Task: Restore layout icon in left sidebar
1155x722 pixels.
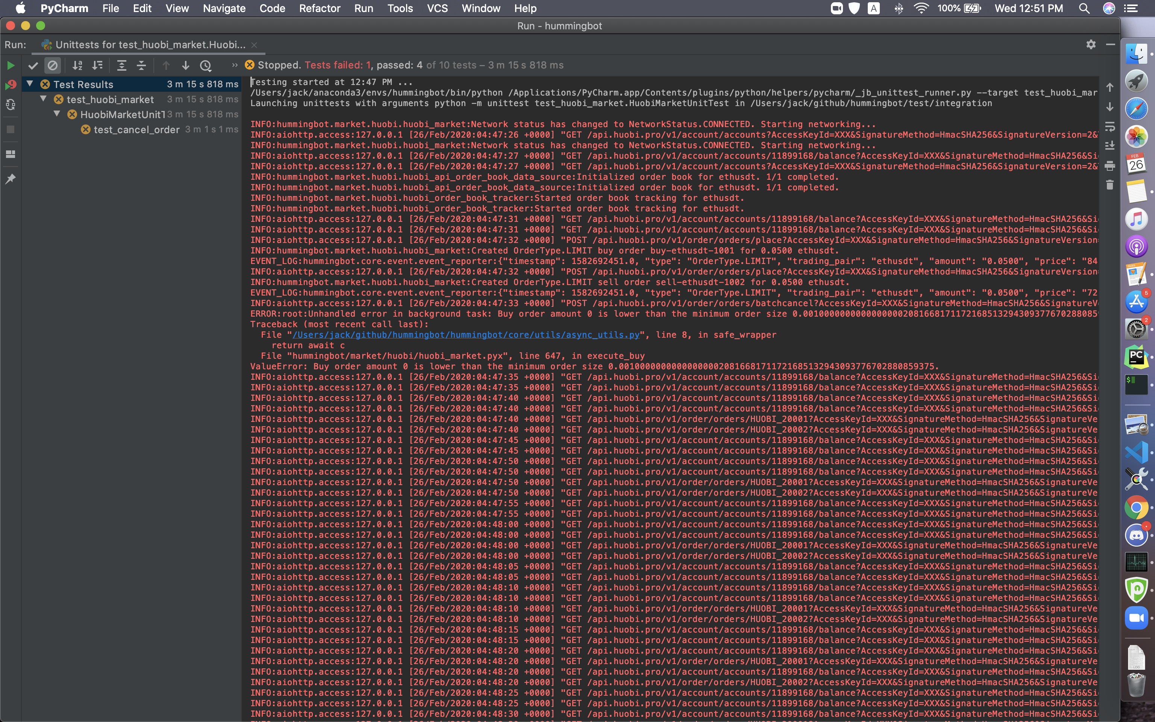Action: coord(11,154)
